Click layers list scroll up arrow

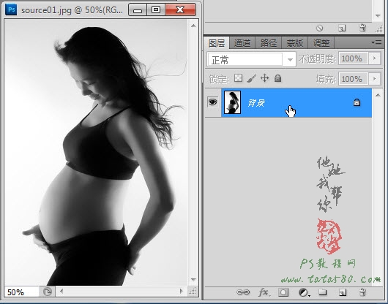tap(378, 95)
